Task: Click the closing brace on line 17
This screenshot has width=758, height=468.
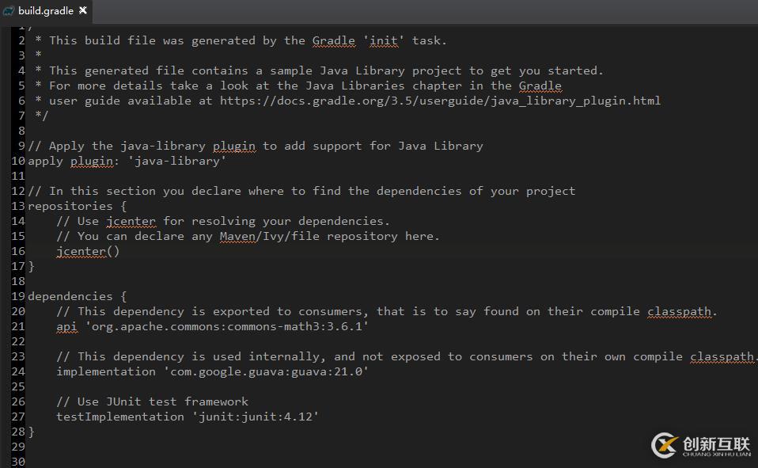Action: (x=32, y=266)
